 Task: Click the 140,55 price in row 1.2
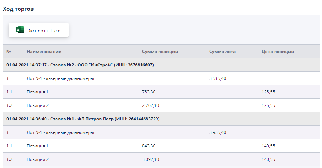(268, 159)
